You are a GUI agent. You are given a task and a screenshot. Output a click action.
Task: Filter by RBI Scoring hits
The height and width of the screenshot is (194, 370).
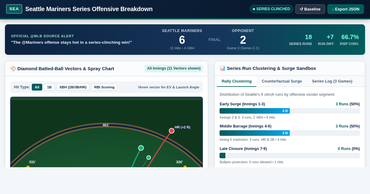point(104,87)
